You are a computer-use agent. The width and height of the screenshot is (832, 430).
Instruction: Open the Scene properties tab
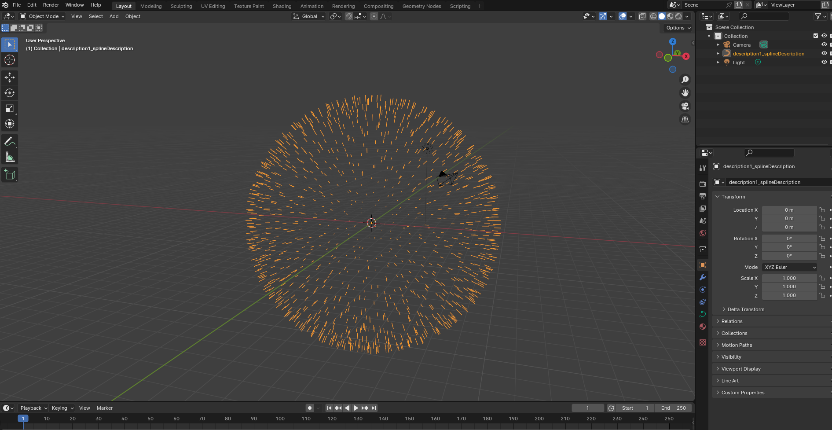[x=703, y=221]
